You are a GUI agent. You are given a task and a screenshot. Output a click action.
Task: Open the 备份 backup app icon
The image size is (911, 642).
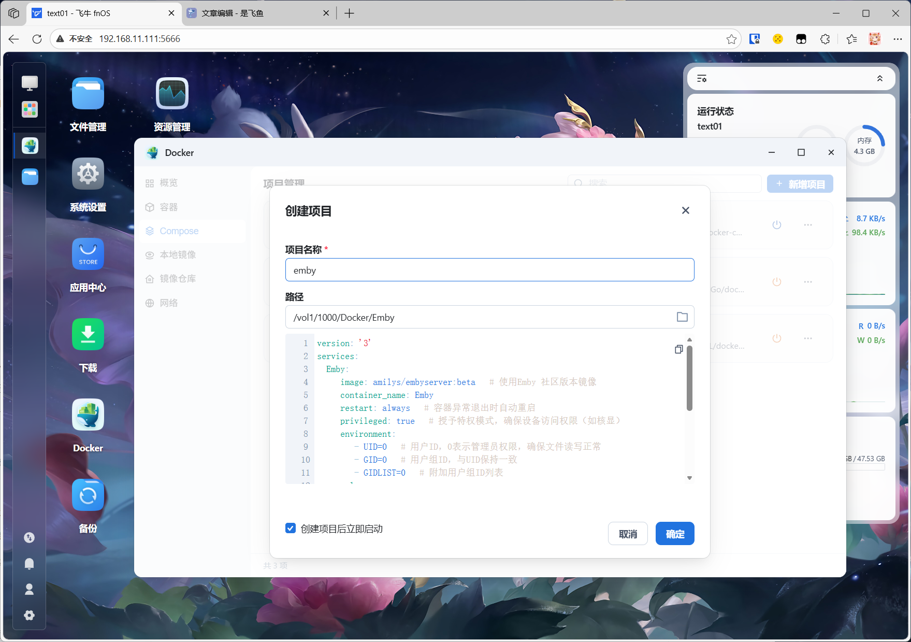(88, 495)
